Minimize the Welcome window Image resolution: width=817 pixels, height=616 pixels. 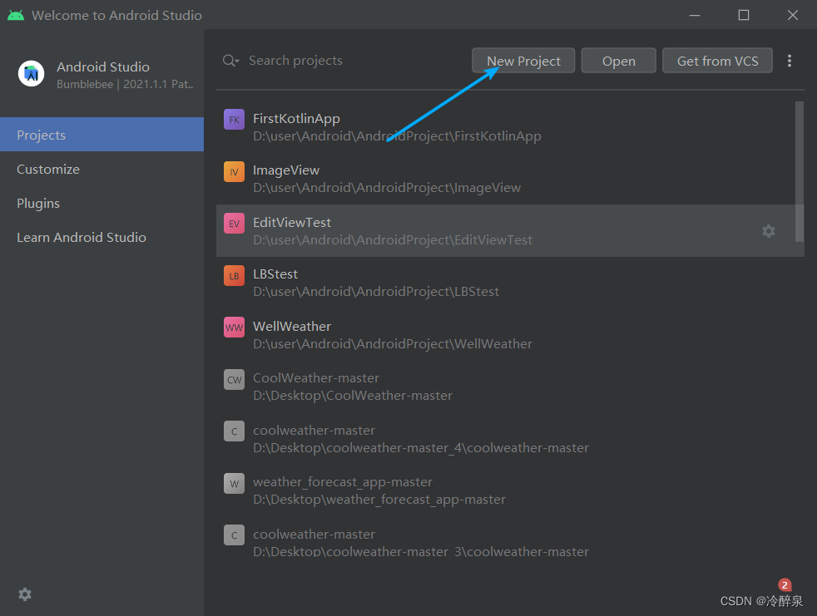point(694,15)
